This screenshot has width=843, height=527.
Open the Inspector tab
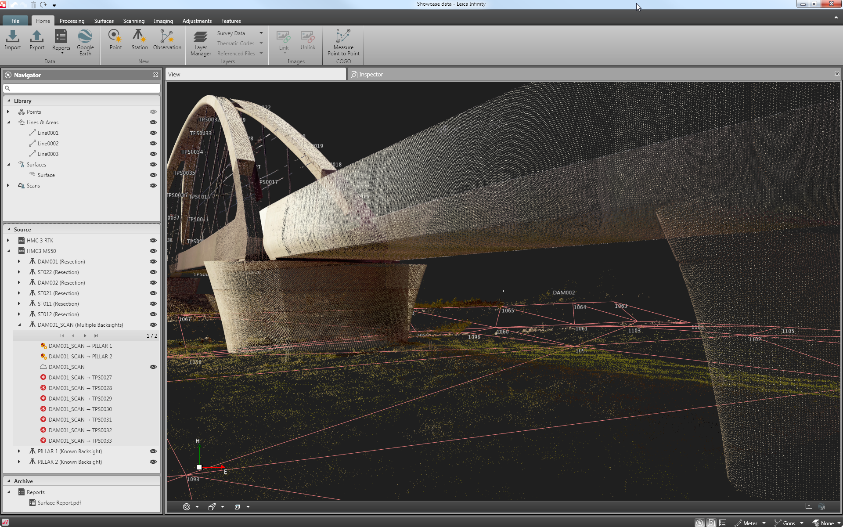click(x=371, y=75)
